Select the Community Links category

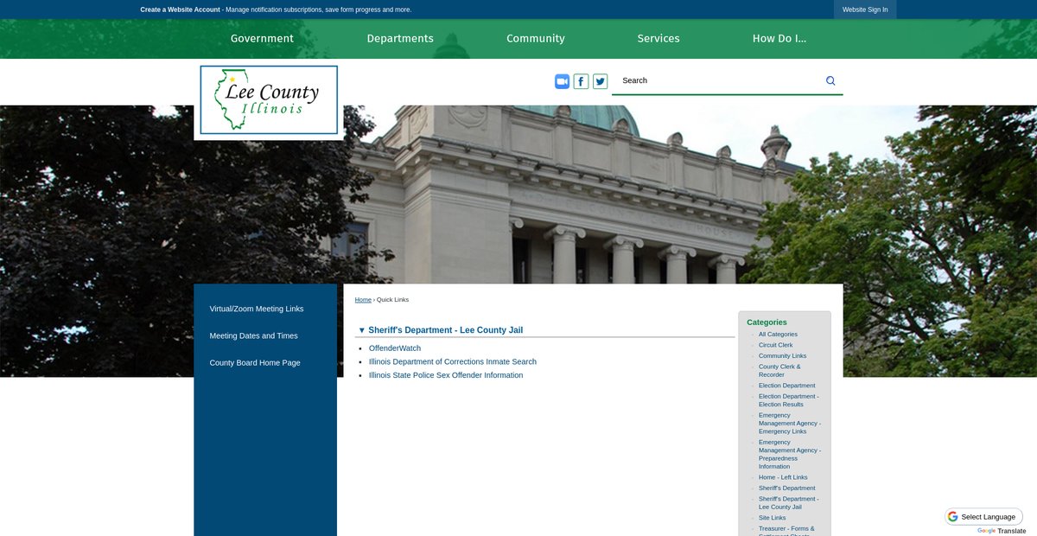pos(782,356)
